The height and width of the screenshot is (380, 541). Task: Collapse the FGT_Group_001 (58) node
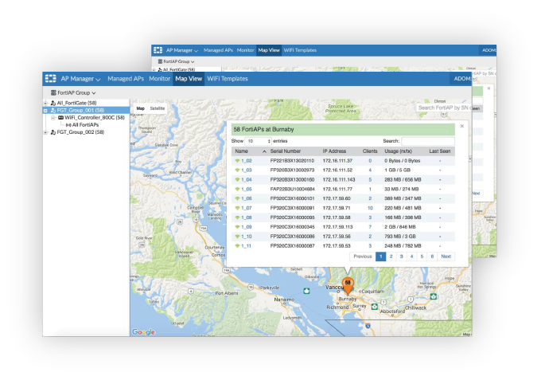tap(45, 111)
